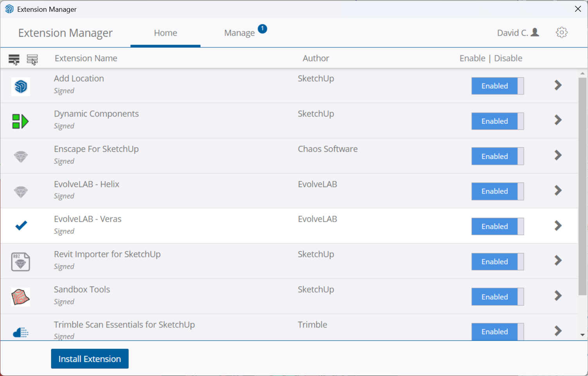The height and width of the screenshot is (376, 588).
Task: Select the Sandbox Tools extension name
Action: (82, 289)
